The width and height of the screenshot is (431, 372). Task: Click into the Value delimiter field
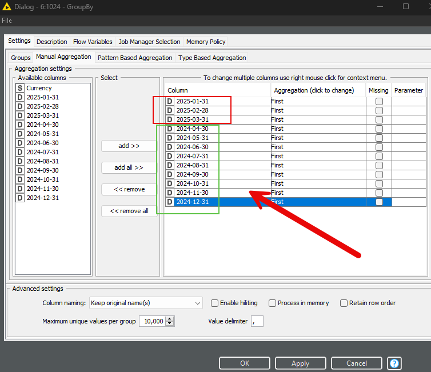(257, 321)
